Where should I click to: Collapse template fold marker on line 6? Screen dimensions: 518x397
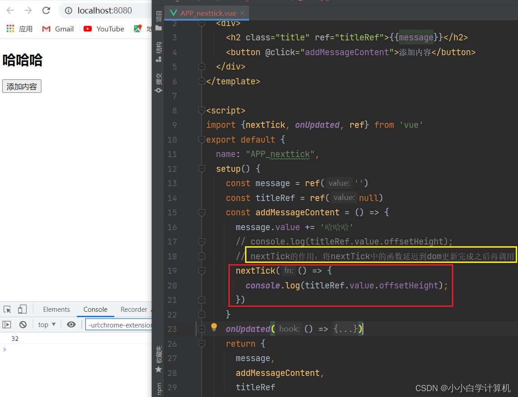coord(201,81)
